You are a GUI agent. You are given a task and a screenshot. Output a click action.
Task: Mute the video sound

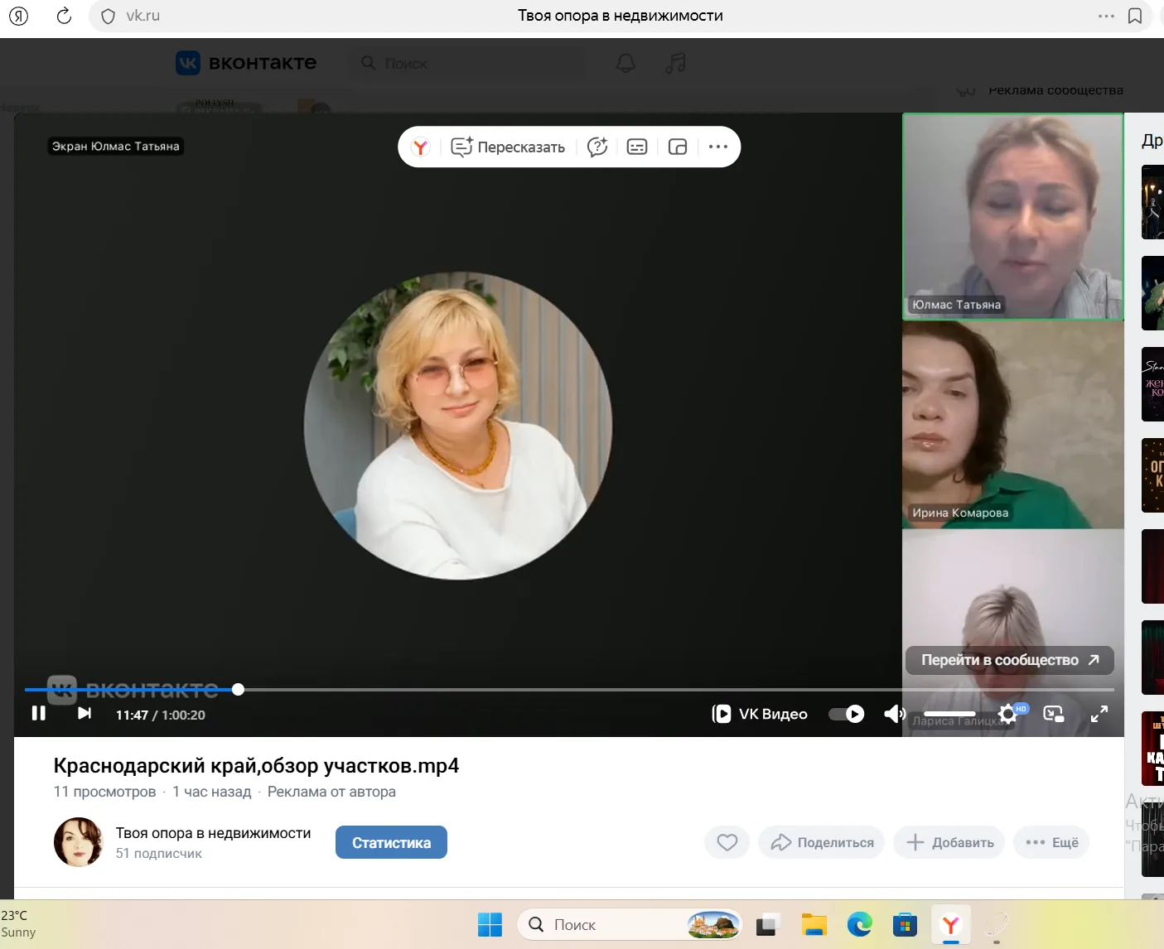click(894, 714)
